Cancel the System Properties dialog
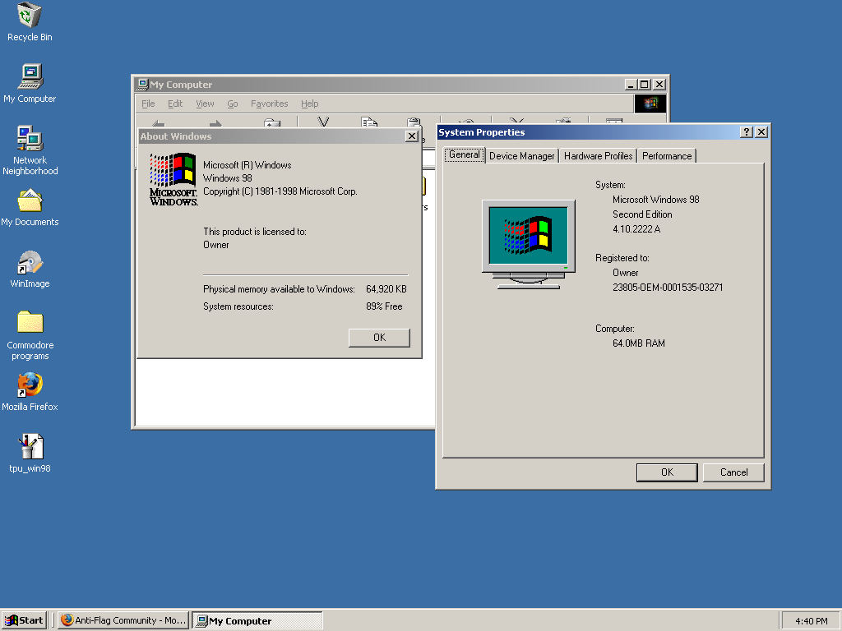This screenshot has height=631, width=842. [733, 472]
